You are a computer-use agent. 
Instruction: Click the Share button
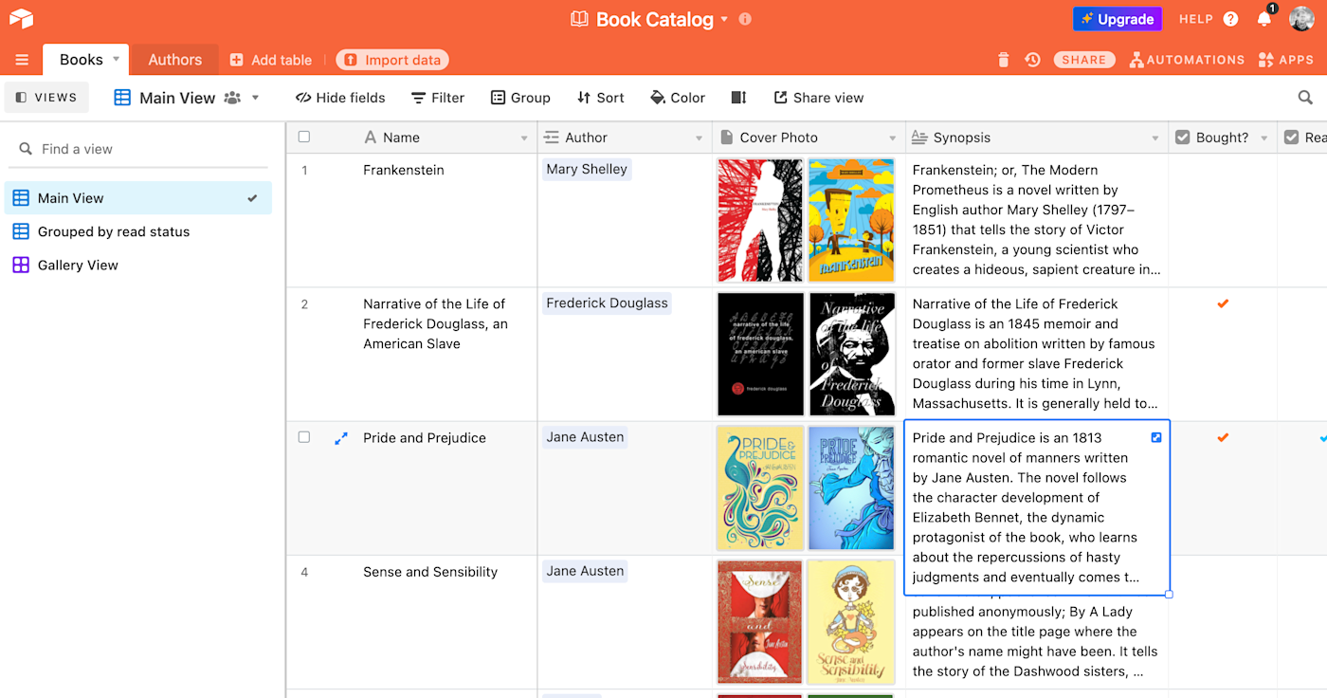1084,60
